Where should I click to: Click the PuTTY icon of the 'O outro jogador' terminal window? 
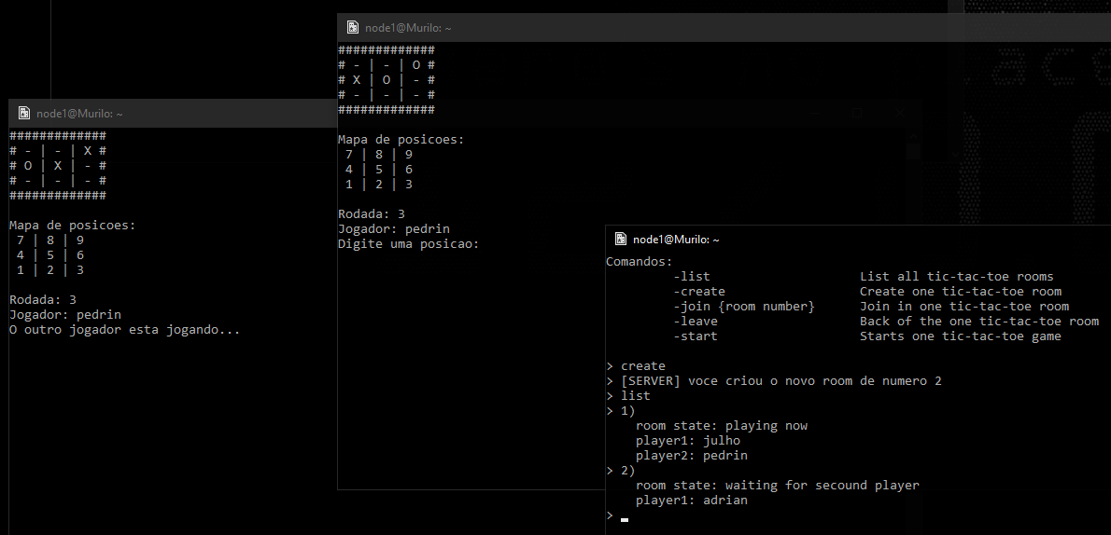coord(24,113)
